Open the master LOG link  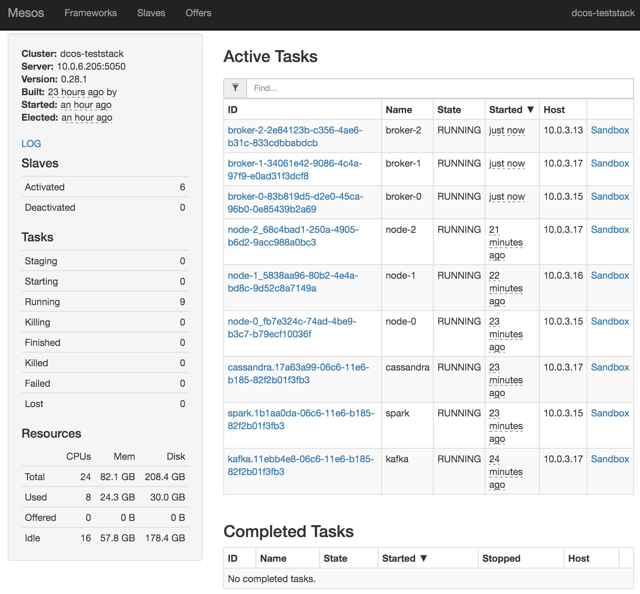pyautogui.click(x=31, y=144)
